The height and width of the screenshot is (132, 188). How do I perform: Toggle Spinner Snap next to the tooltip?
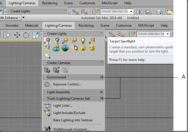[x=121, y=34]
